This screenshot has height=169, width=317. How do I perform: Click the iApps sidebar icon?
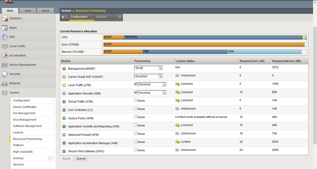[5, 28]
